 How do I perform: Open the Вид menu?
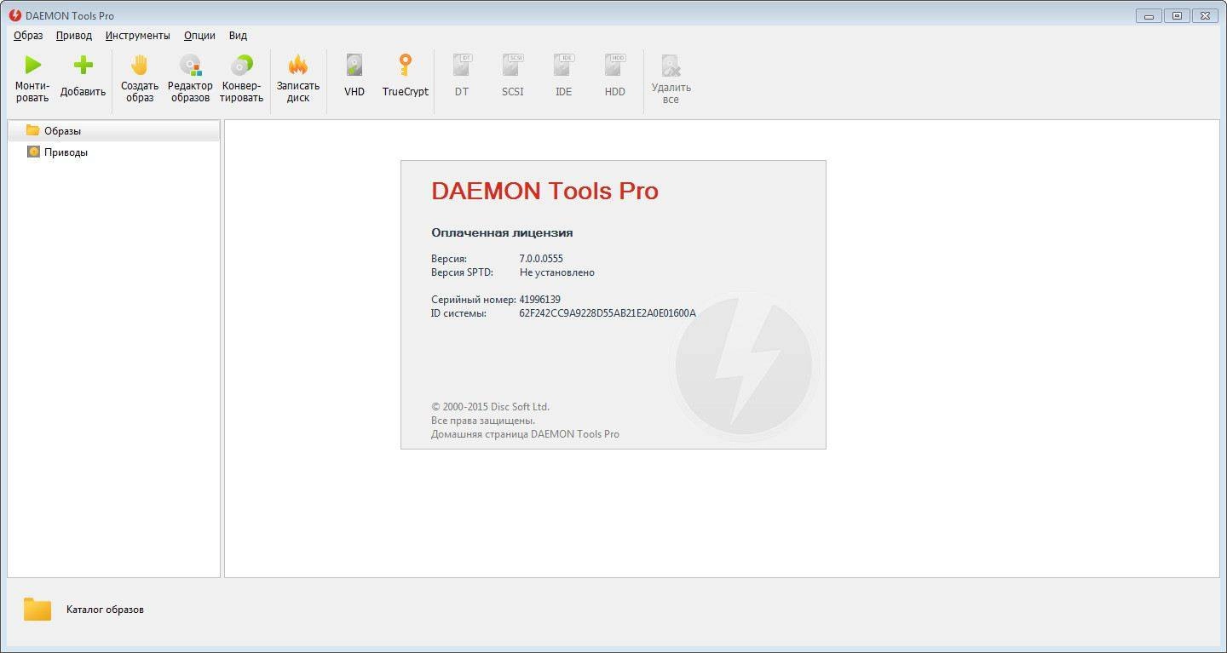[238, 36]
